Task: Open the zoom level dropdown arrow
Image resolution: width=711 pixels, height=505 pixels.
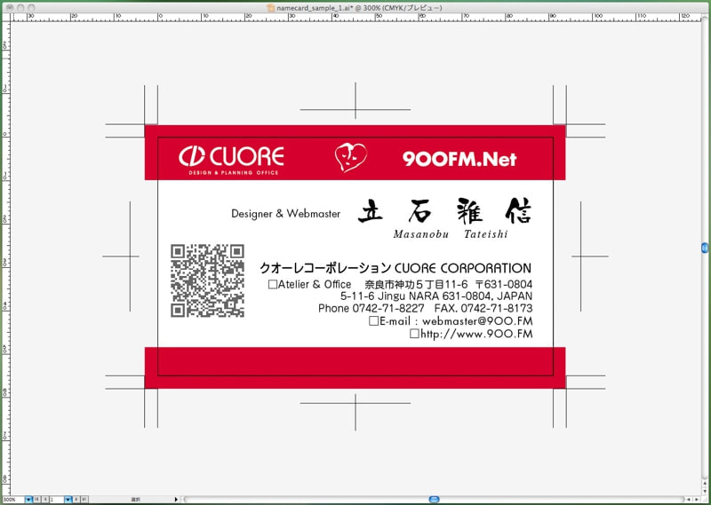Action: point(28,499)
